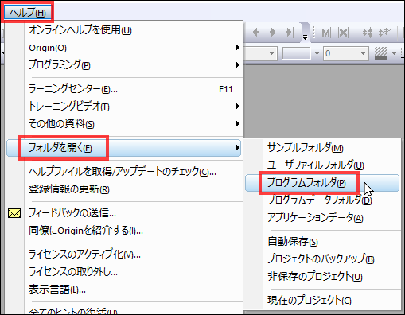Open the Origin(O) submenu
Image resolution: width=405 pixels, height=315 pixels.
pos(124,48)
